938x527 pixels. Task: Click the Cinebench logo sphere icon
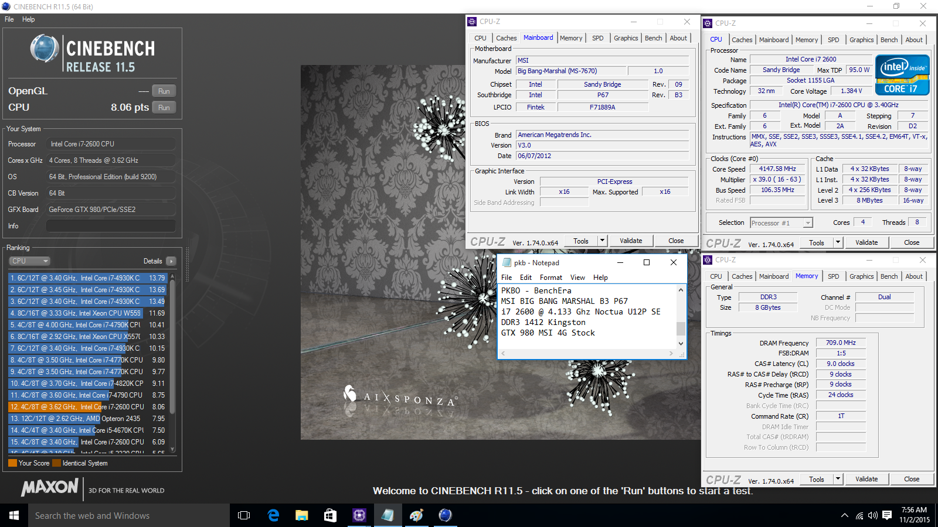click(x=45, y=49)
